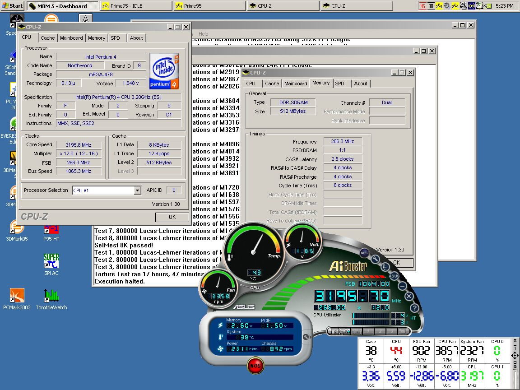Click the first CPU Utilization bar in AI Booster
Viewport: 520px width, 390px height.
371,315
